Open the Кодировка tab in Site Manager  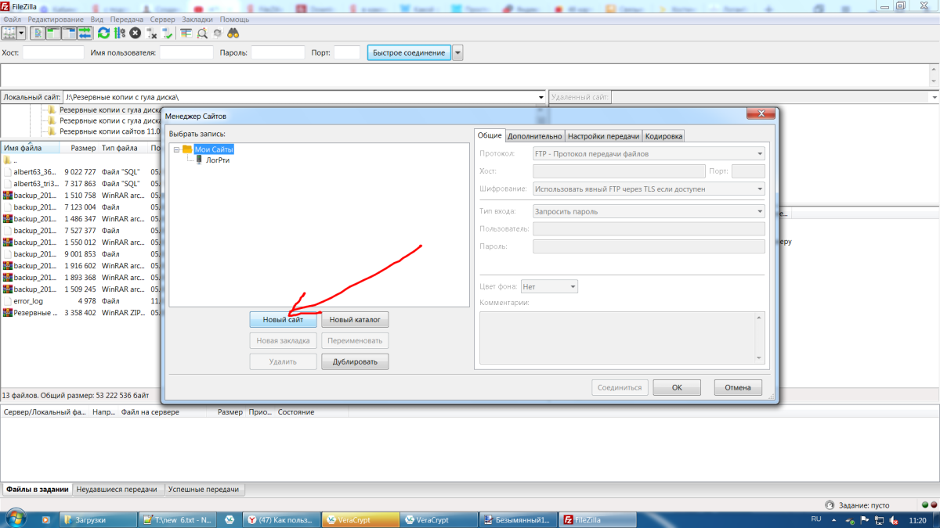662,135
